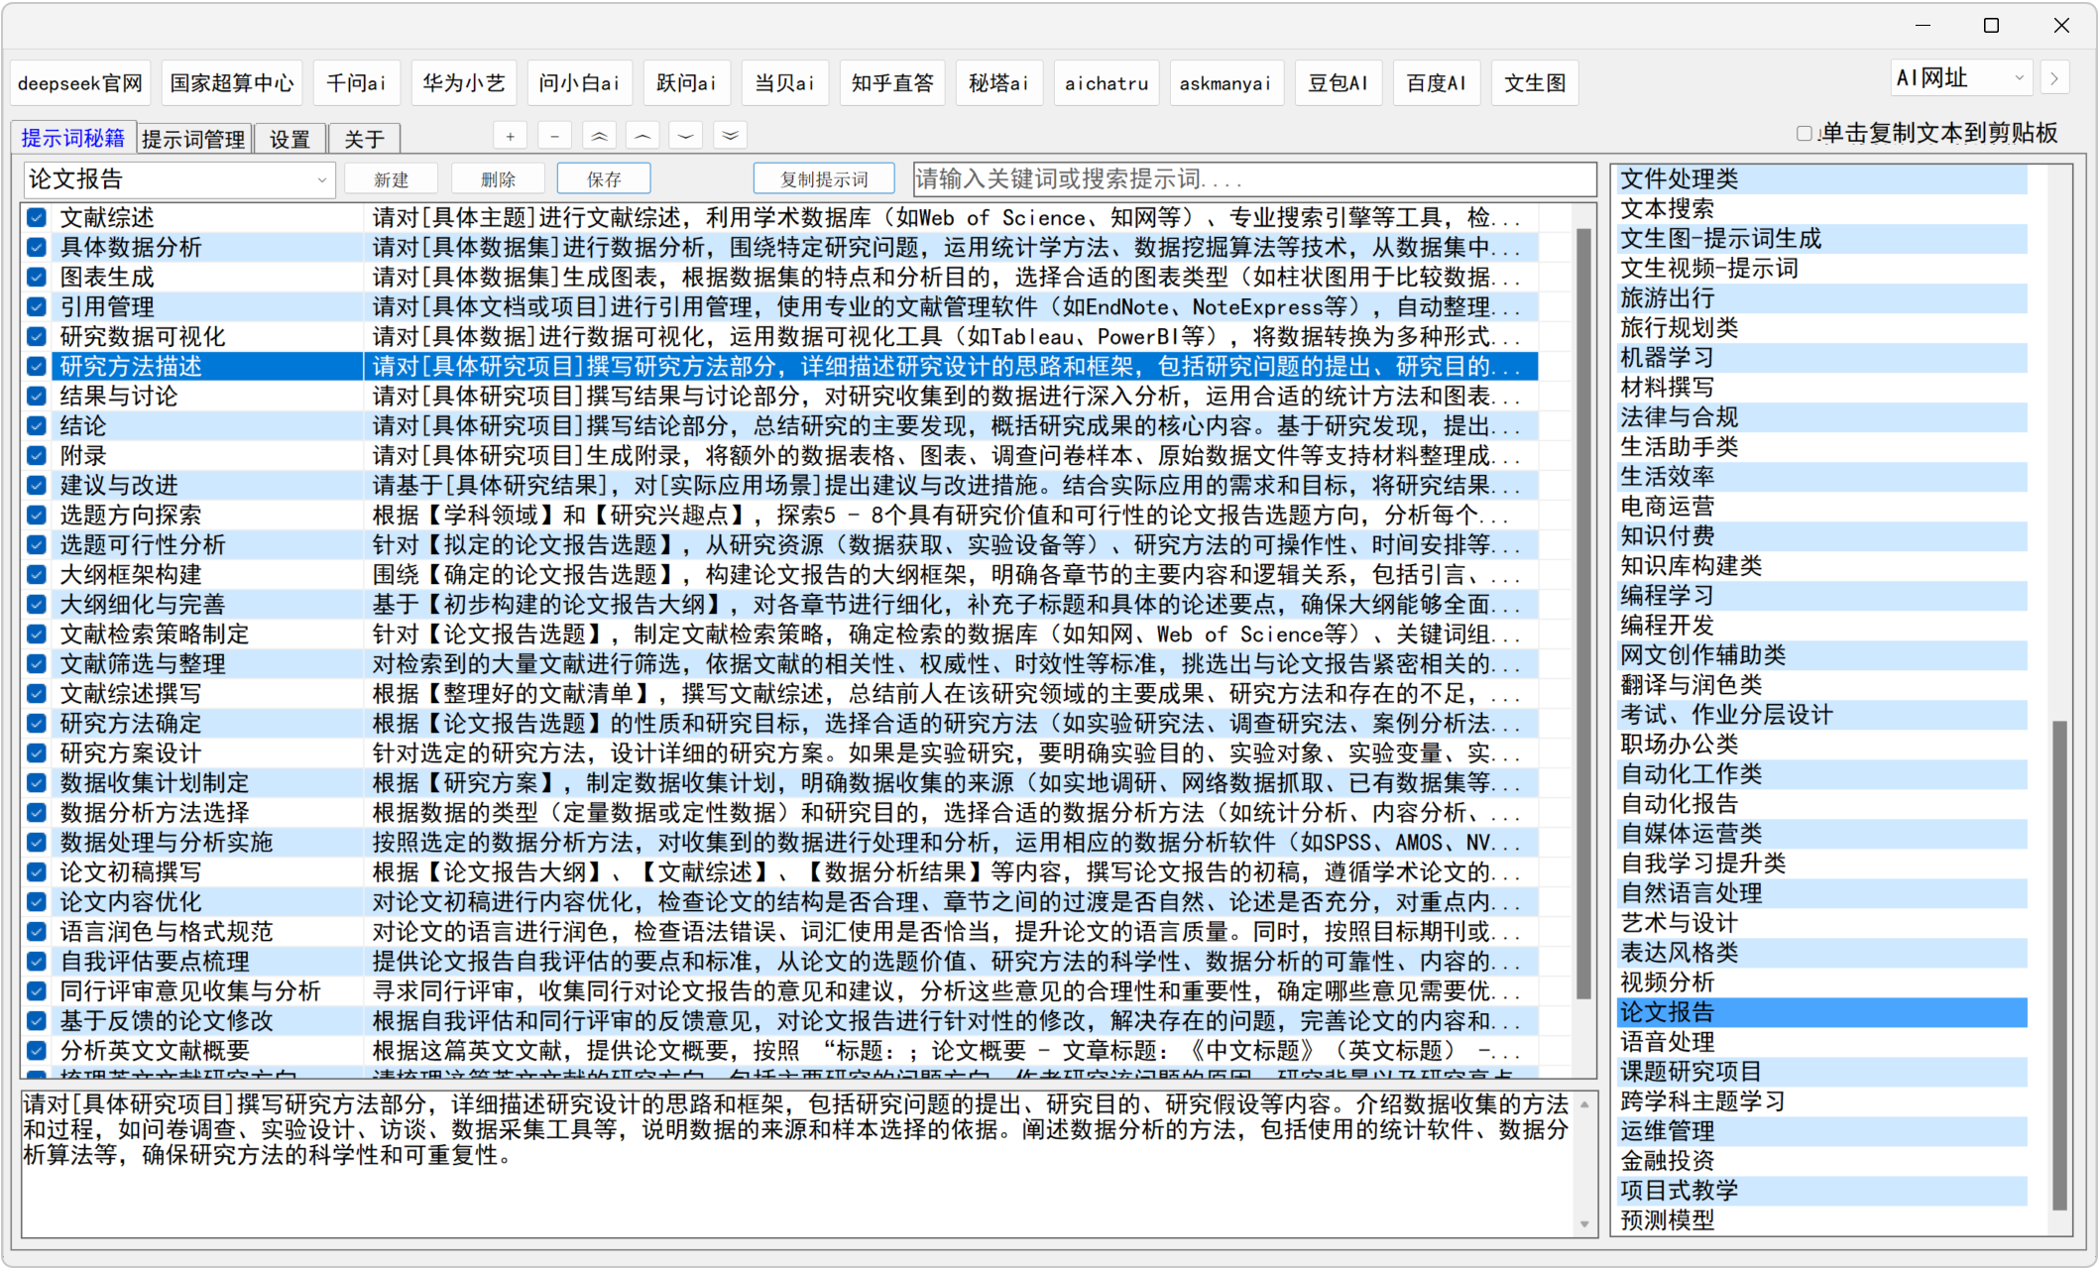The height and width of the screenshot is (1269, 2099).
Task: Select 法律与合规 category
Action: point(1822,417)
